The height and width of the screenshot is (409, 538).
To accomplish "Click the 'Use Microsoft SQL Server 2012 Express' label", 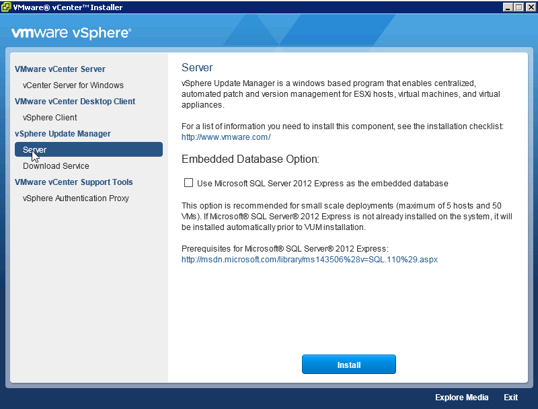I will (323, 184).
